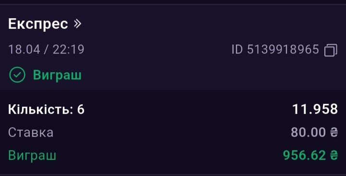Click the Ставка label
This screenshot has width=346, height=176.
pyautogui.click(x=31, y=132)
